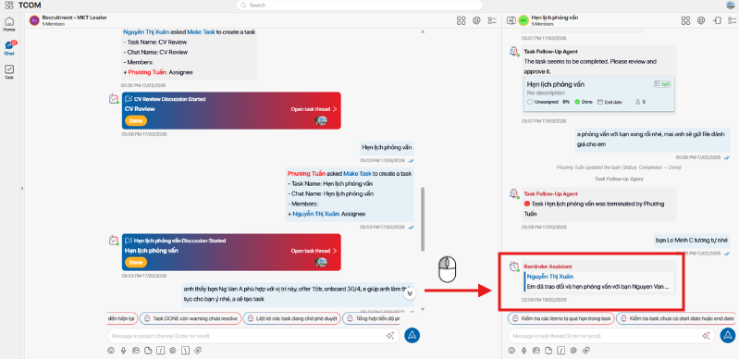
Task: Select suggestion 'Kiểm tra task chưa có start date hoặc end date'
Action: point(676,318)
